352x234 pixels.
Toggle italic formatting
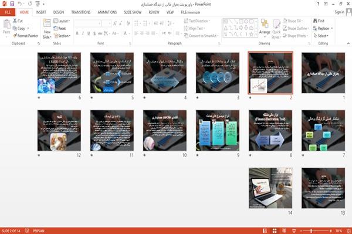pyautogui.click(x=83, y=33)
